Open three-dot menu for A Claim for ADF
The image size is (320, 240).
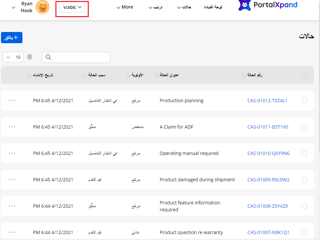[12, 127]
